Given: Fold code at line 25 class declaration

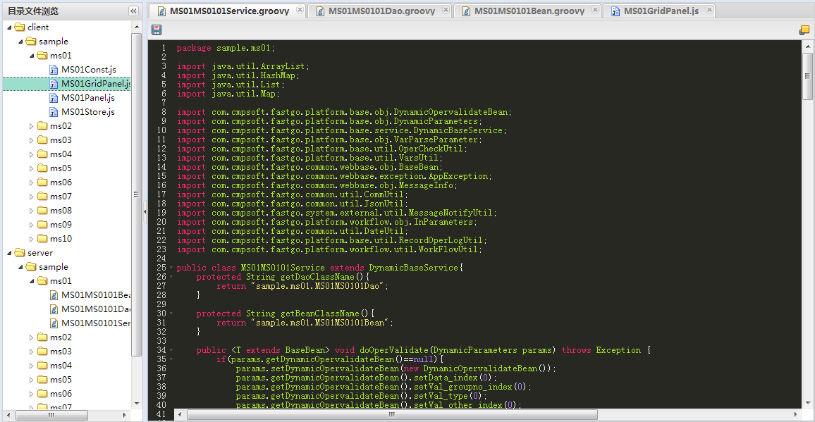Looking at the screenshot, I should tap(171, 268).
